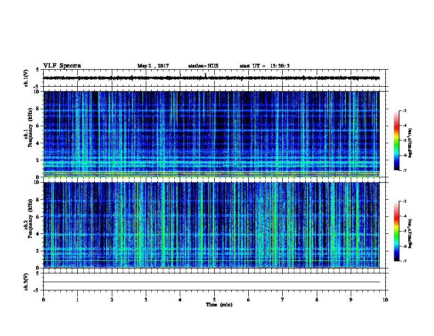The height and width of the screenshot is (336, 434).
Task: Click the ch.2 spectrogram color bar
Action: tap(397, 231)
